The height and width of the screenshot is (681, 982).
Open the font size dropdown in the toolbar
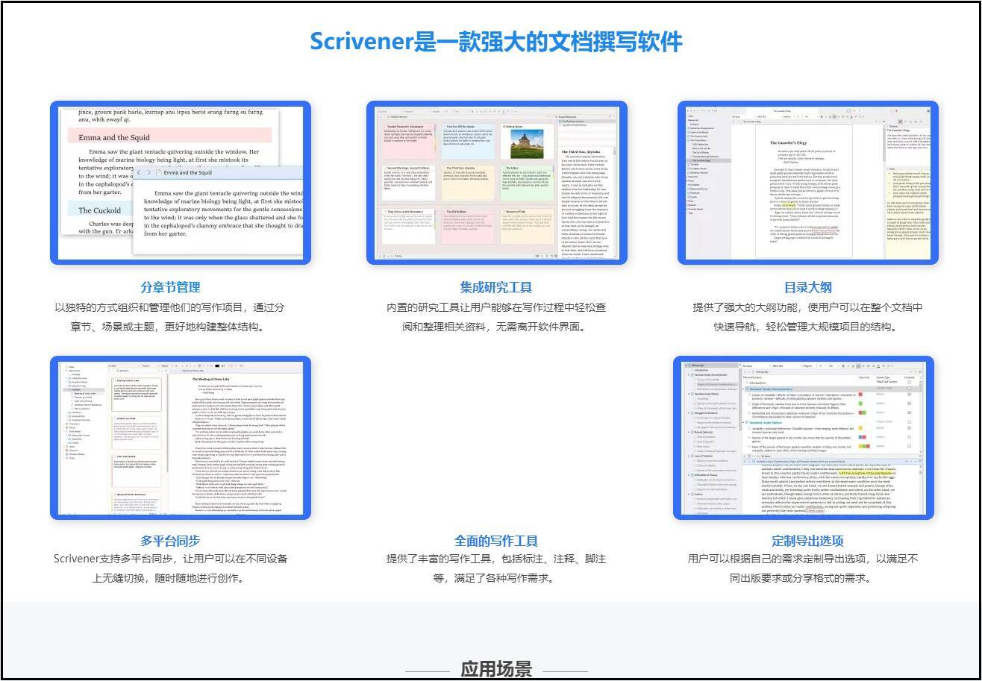click(820, 366)
